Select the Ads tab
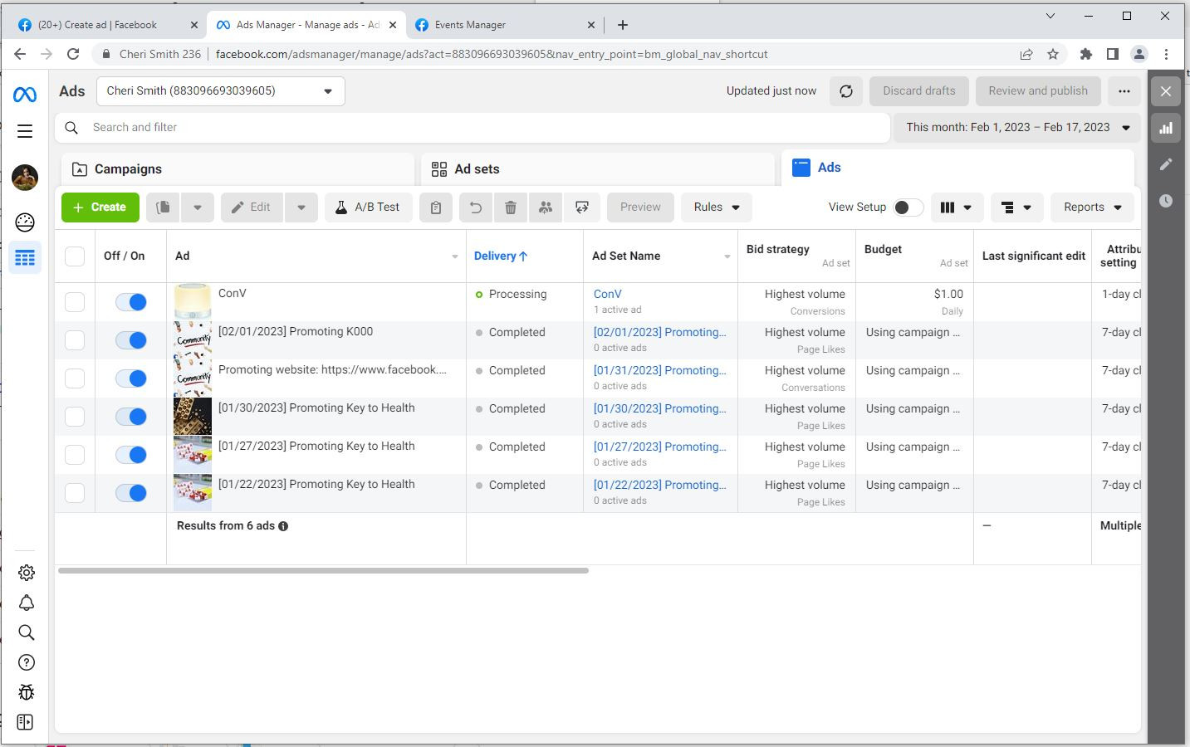The width and height of the screenshot is (1190, 747). pyautogui.click(x=957, y=168)
